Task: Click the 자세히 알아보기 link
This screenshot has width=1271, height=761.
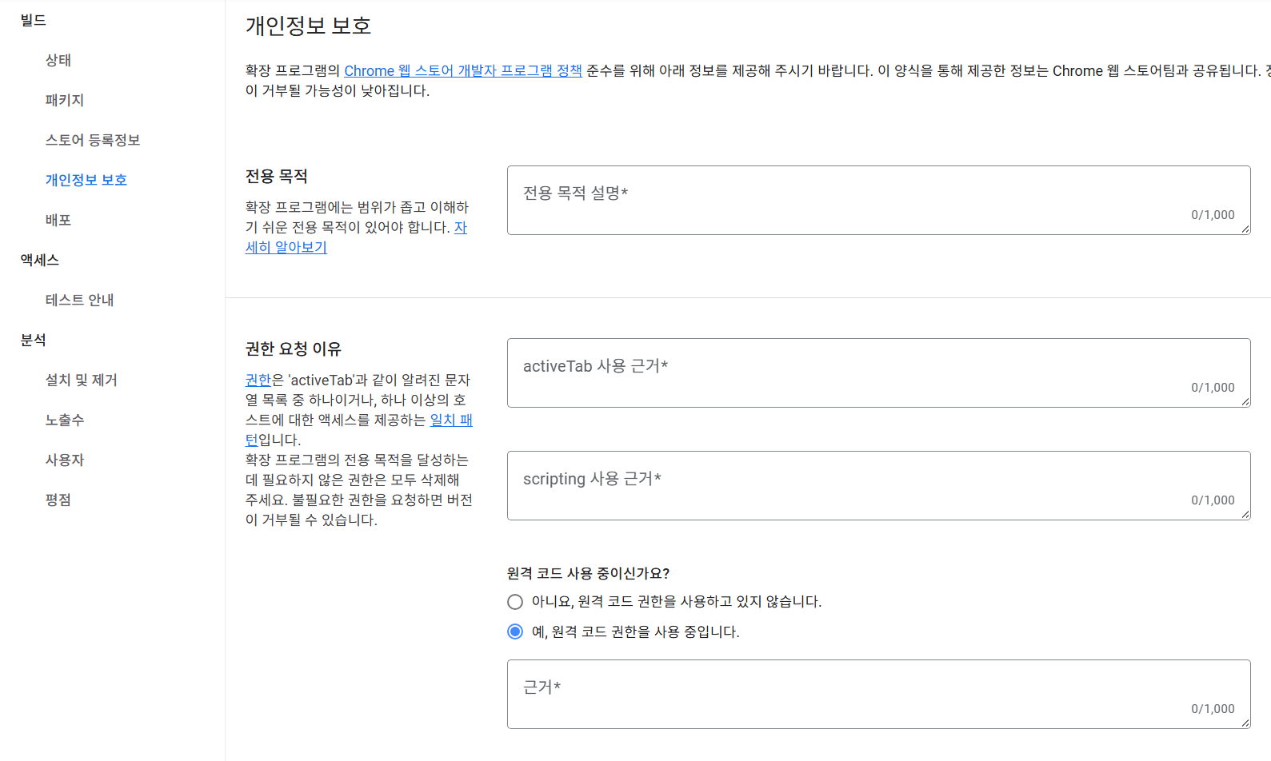Action: click(357, 237)
